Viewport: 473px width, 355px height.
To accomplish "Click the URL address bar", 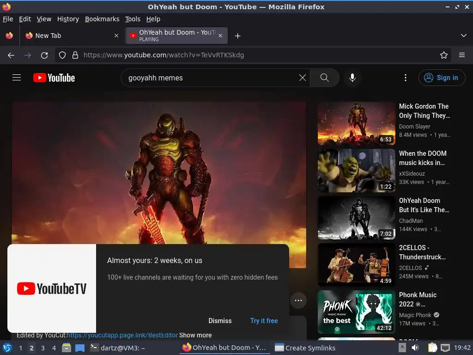I will [x=253, y=55].
